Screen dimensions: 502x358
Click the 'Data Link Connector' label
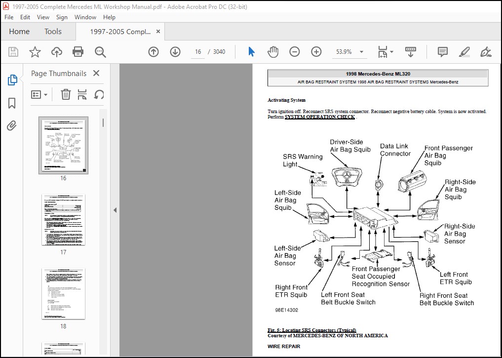(x=395, y=150)
